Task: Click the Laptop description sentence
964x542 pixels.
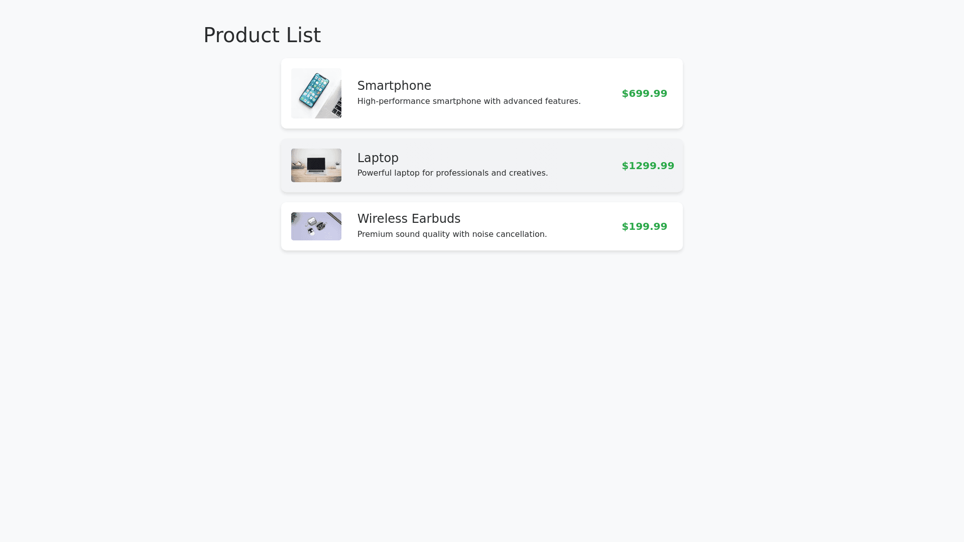Action: point(452,173)
